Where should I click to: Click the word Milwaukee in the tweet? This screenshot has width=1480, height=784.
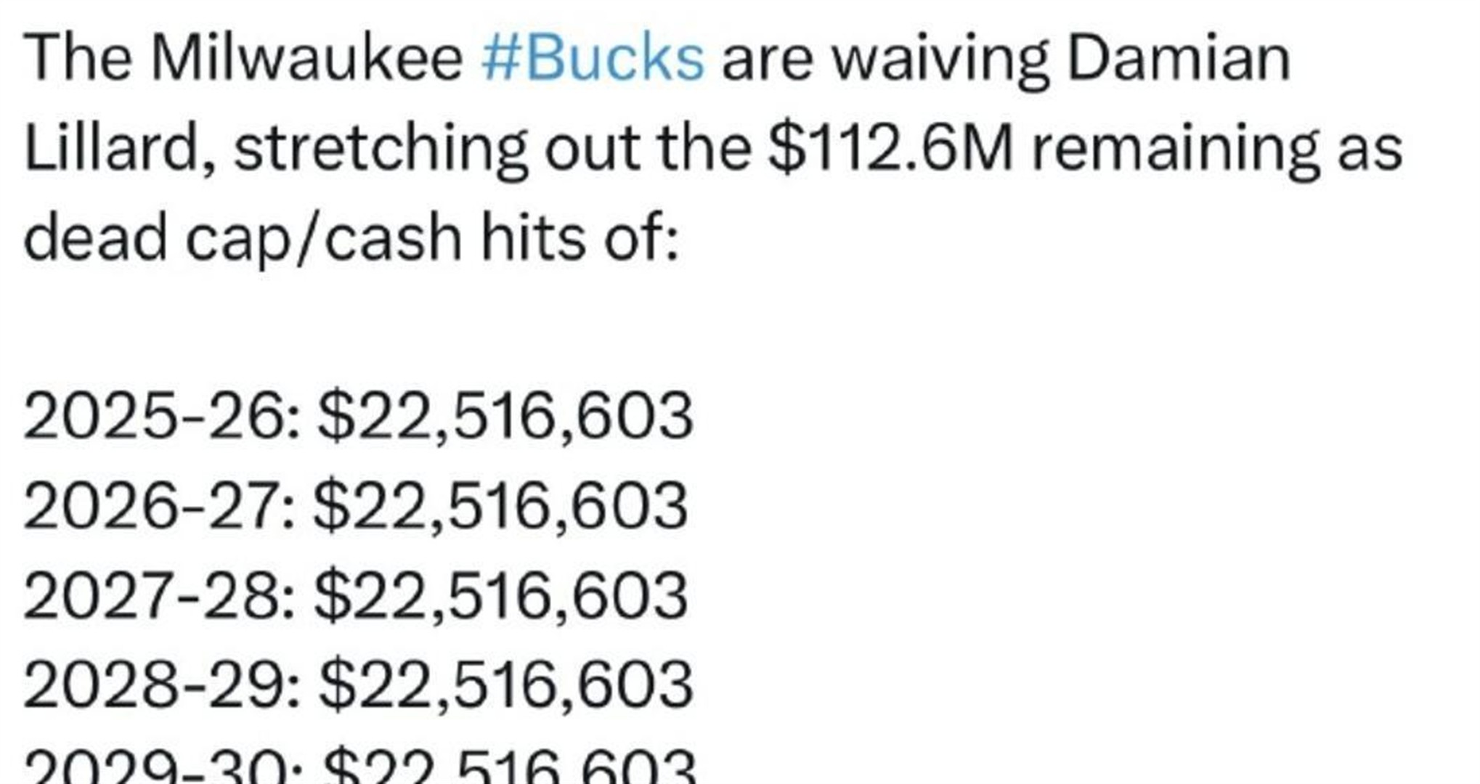(306, 58)
